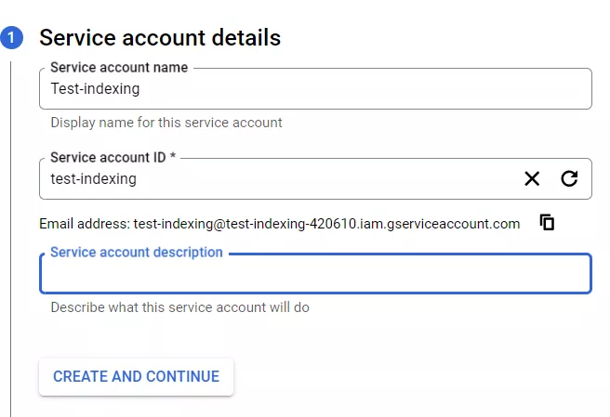Click the step 1 number badge
Image resolution: width=610 pixels, height=417 pixels.
pyautogui.click(x=12, y=38)
